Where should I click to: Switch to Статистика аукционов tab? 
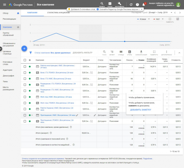click(x=58, y=13)
